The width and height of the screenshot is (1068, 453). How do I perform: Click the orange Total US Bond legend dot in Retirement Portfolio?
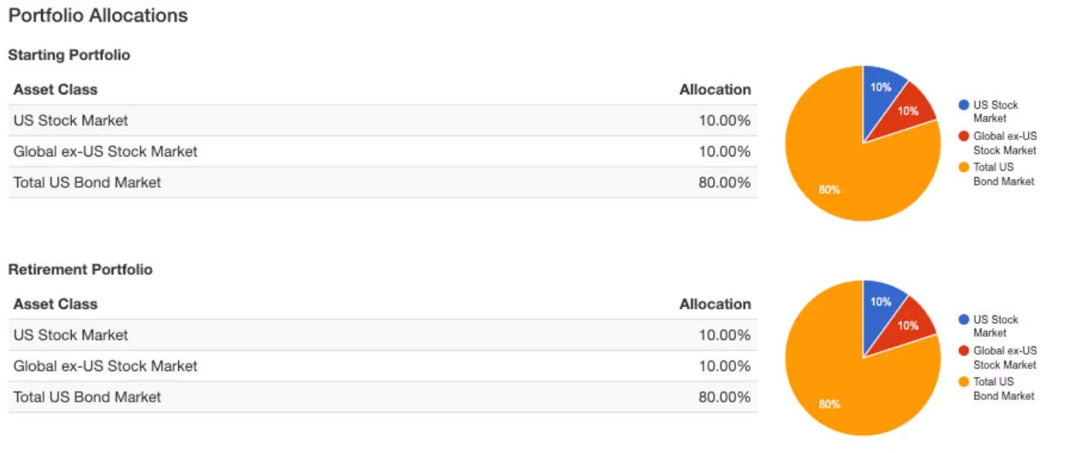click(964, 382)
